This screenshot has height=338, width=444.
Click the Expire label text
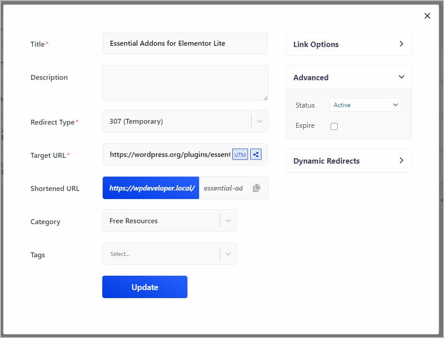point(305,126)
